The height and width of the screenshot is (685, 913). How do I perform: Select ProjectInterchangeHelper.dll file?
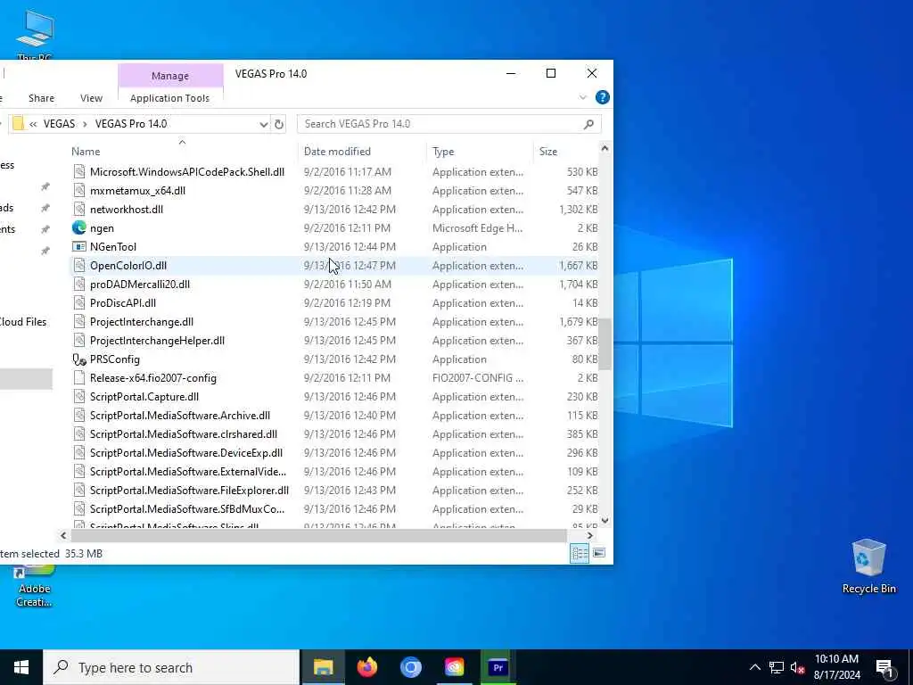[157, 340]
